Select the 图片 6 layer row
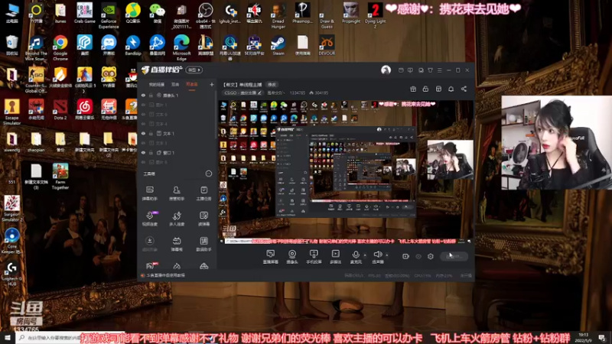This screenshot has height=344, width=612. 177,162
